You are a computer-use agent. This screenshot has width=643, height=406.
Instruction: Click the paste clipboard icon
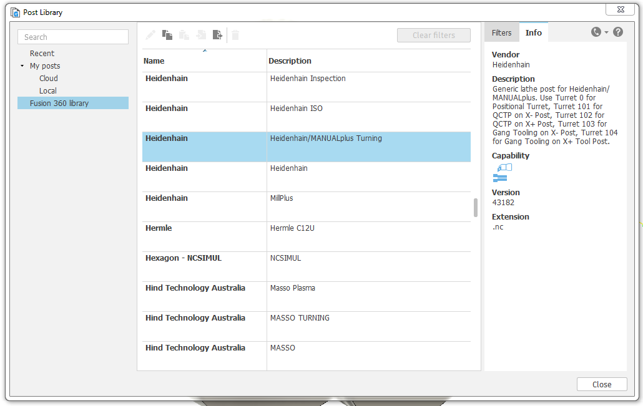point(184,35)
